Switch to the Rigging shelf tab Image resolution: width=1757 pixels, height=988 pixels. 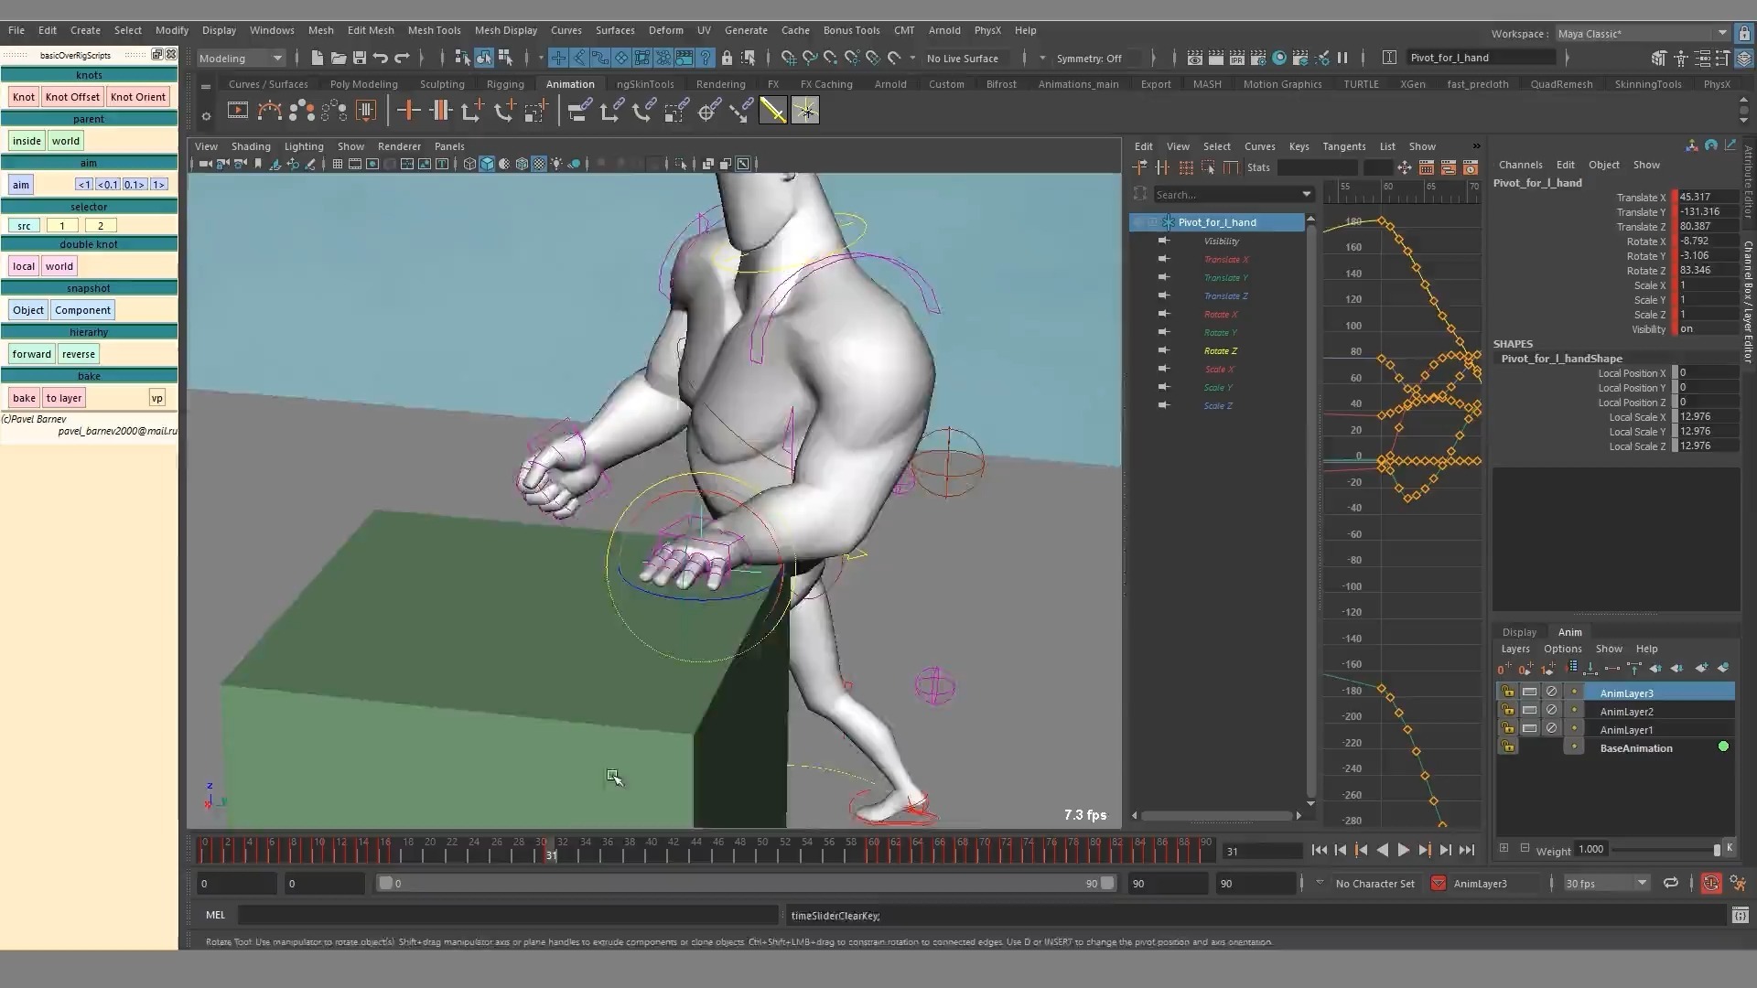[505, 84]
